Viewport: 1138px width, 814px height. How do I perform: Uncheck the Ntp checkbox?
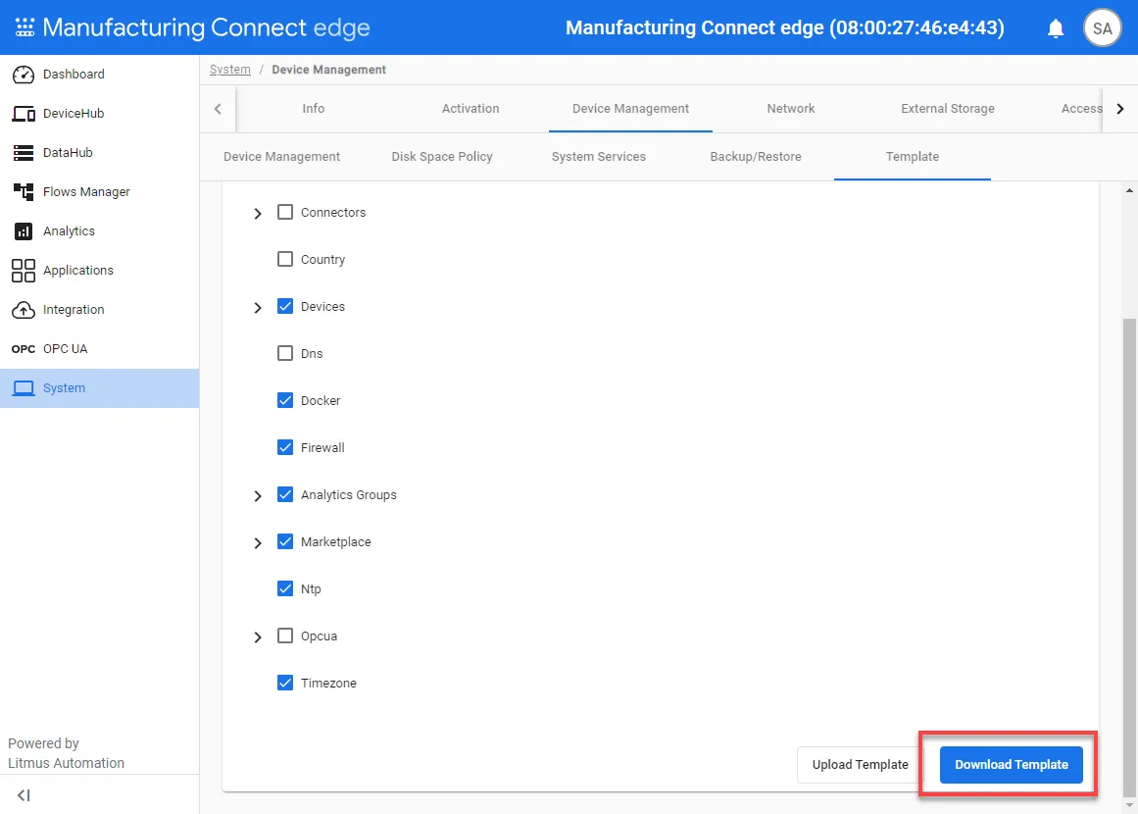tap(285, 588)
